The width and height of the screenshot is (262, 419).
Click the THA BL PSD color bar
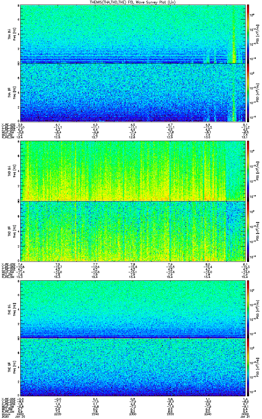click(248, 34)
